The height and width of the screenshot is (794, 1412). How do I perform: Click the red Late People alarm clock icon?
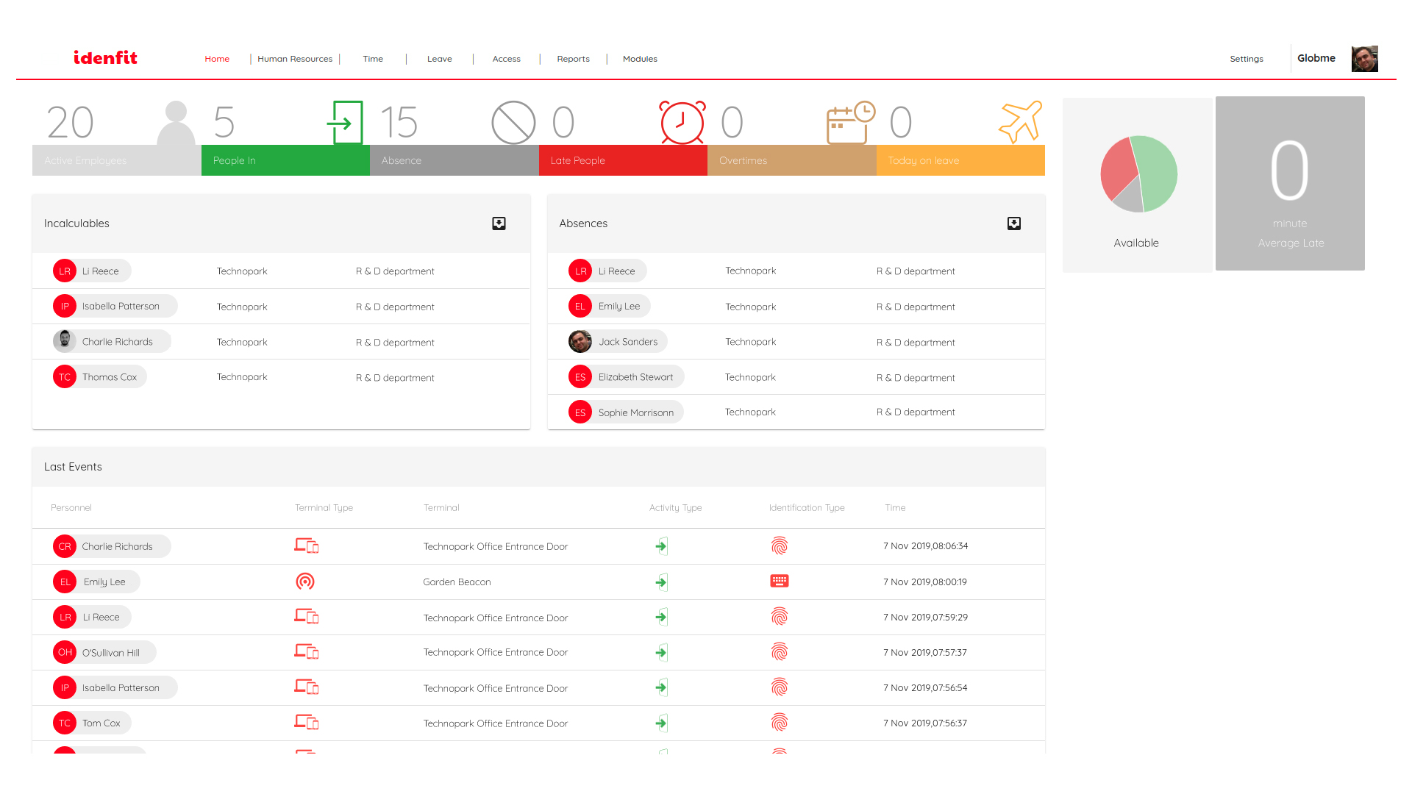(x=682, y=122)
